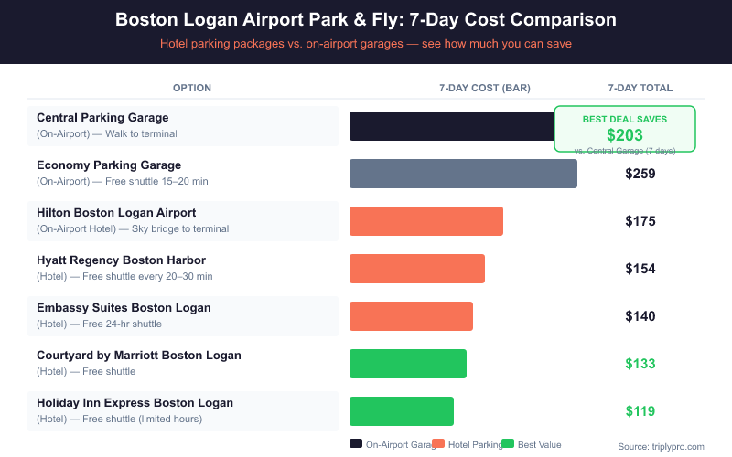Click the green Best Value legend swatch
This screenshot has width=732, height=457.
point(508,444)
